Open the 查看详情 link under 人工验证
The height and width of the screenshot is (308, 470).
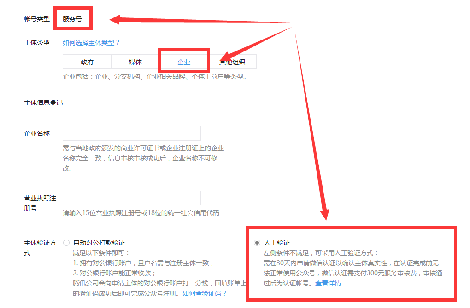point(328,283)
